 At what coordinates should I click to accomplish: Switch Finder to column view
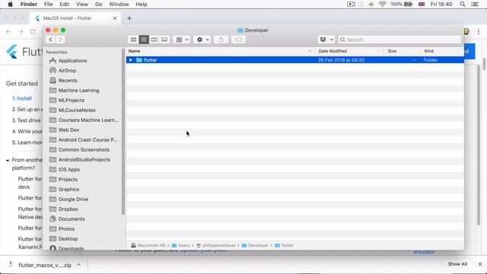tap(154, 40)
